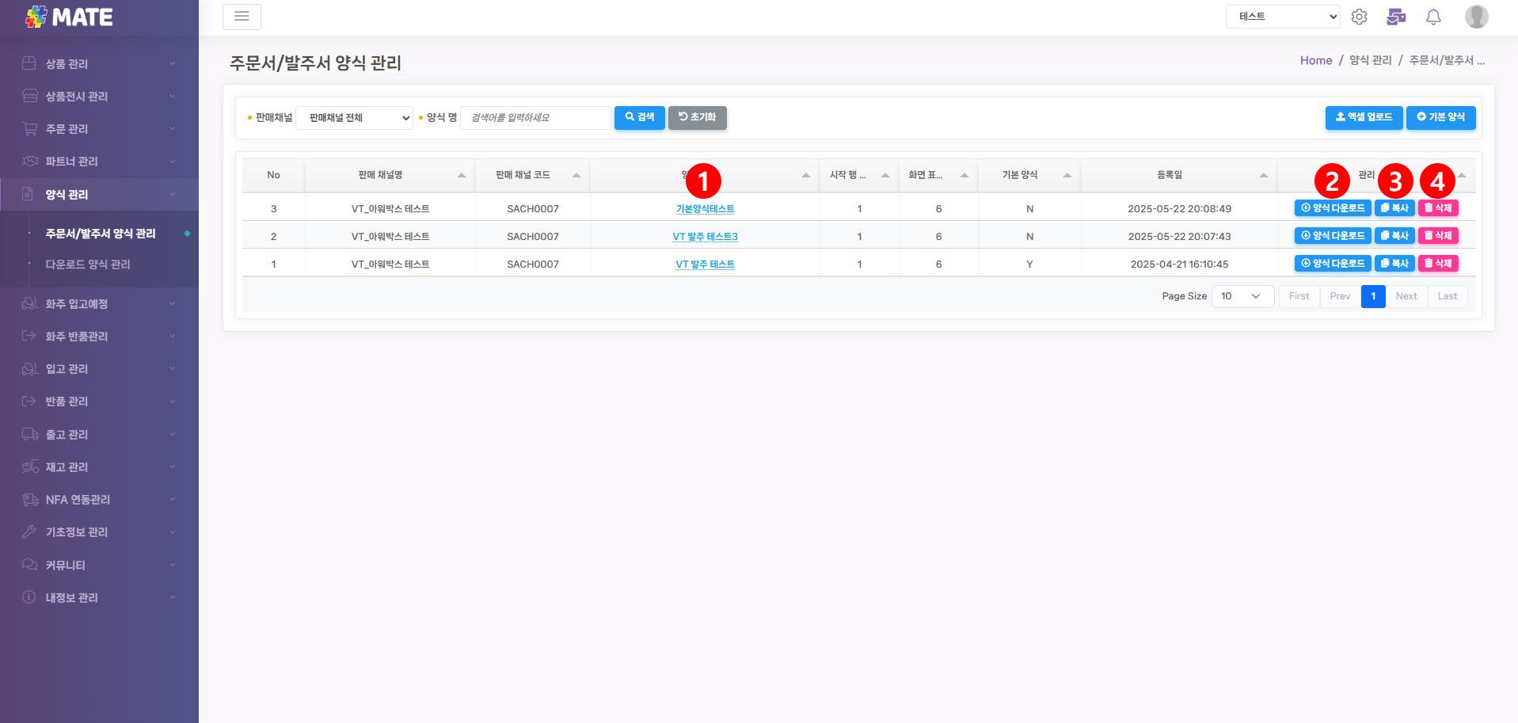The image size is (1518, 723).
Task: Open the 입고 관리 menu label
Action: (x=67, y=368)
